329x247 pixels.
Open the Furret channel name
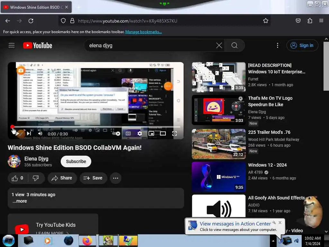click(253, 79)
